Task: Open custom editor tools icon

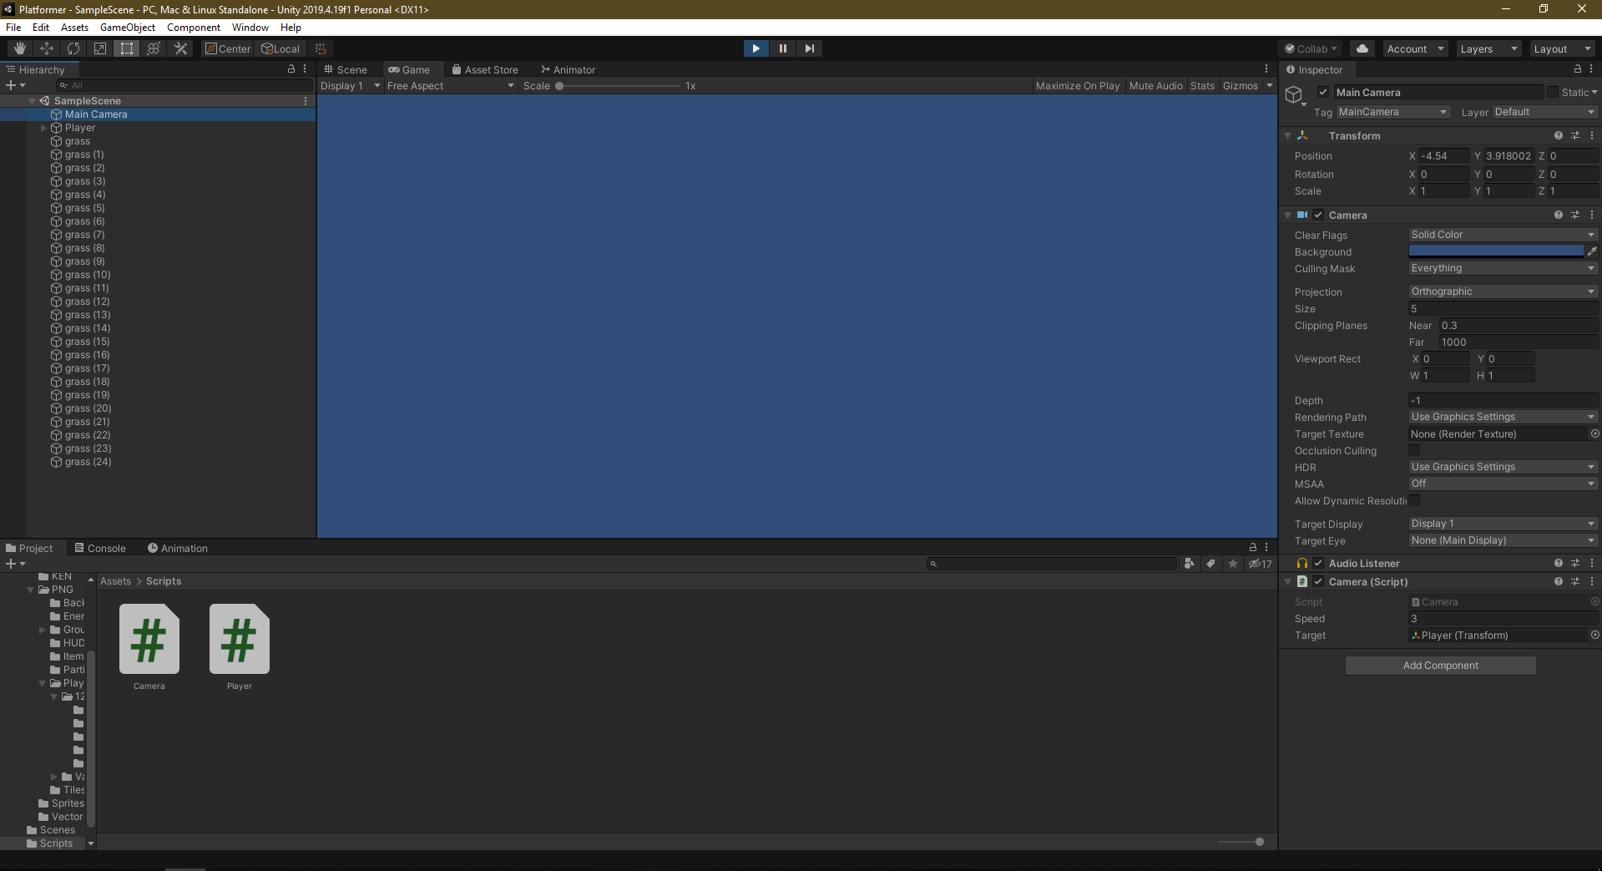Action: coord(180,48)
